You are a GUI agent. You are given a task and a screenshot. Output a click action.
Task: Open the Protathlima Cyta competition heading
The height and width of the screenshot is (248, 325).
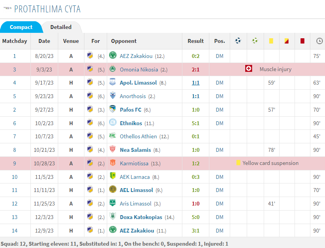tap(47, 9)
